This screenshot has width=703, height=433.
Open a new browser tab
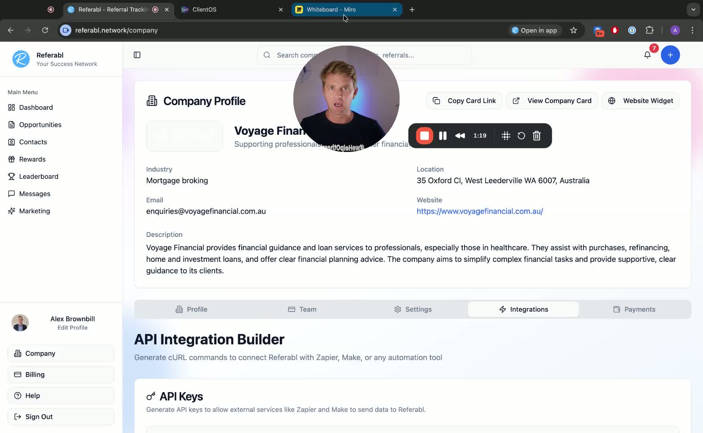click(x=412, y=10)
